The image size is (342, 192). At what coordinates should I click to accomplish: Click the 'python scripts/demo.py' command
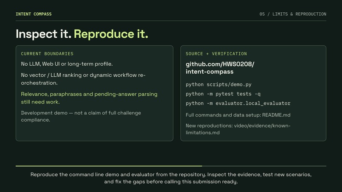pos(219,85)
